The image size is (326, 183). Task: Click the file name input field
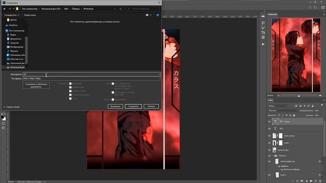click(x=91, y=74)
